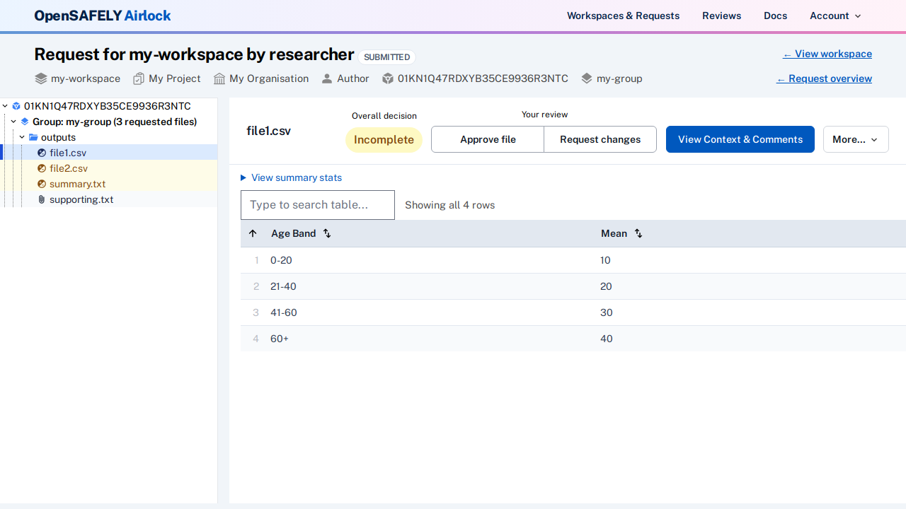
Task: Click the Author person icon in the header
Action: click(x=326, y=78)
